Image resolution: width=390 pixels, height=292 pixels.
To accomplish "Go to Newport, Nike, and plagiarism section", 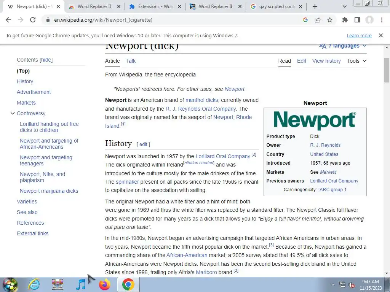I will click(43, 177).
